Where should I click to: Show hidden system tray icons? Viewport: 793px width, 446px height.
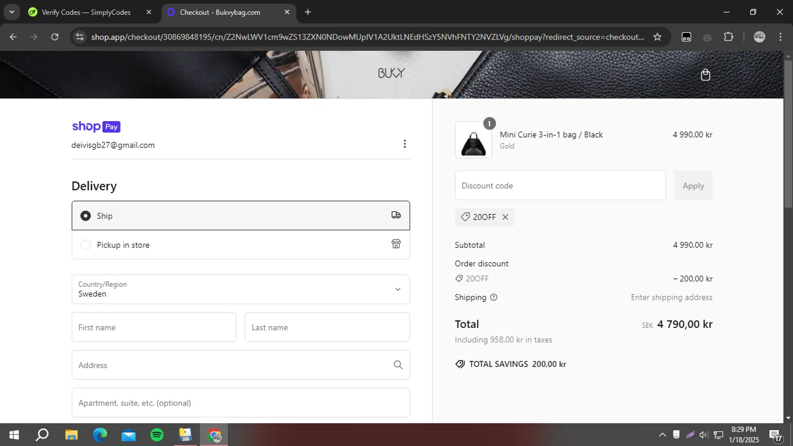coord(662,435)
